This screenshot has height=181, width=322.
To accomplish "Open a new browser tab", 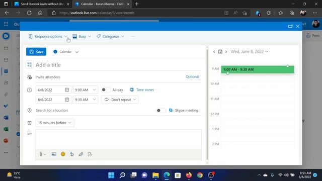I will [x=136, y=4].
